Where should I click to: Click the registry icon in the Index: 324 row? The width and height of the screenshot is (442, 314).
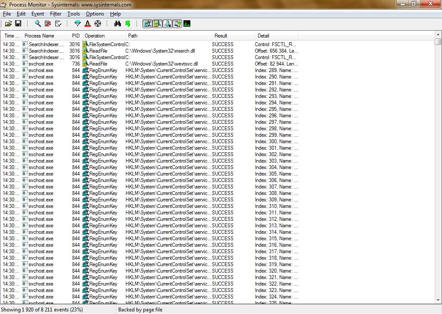click(x=85, y=297)
